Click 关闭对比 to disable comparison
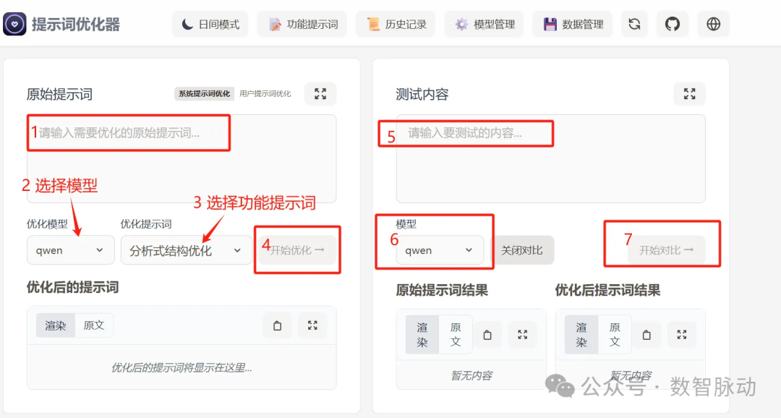The image size is (781, 418). coord(522,250)
